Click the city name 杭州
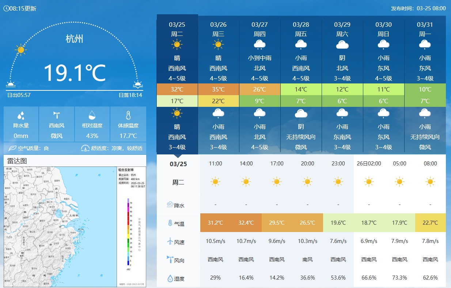 point(75,39)
